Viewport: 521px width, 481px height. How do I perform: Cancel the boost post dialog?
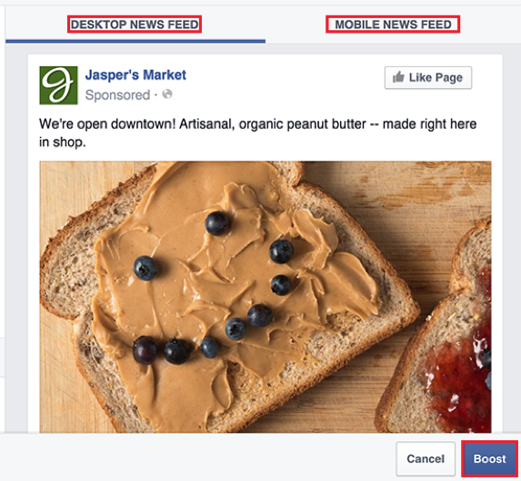pyautogui.click(x=426, y=459)
